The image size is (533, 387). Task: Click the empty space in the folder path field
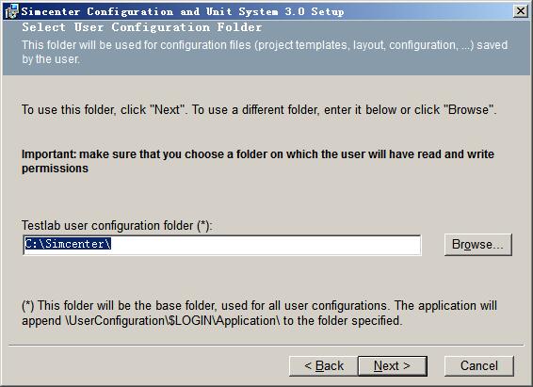pyautogui.click(x=266, y=245)
